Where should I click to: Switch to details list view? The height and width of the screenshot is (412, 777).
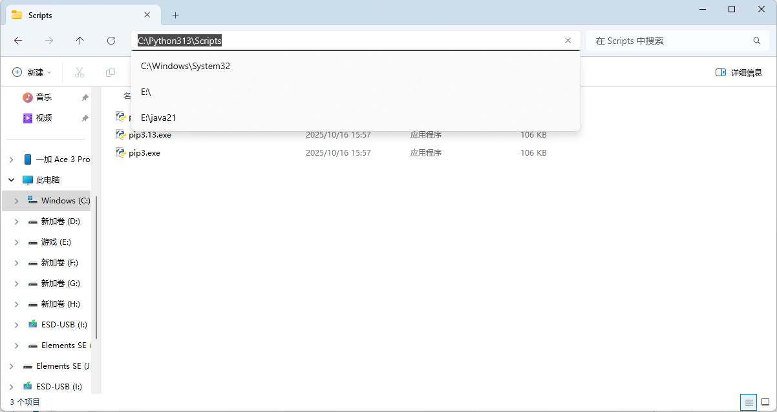[x=749, y=402]
